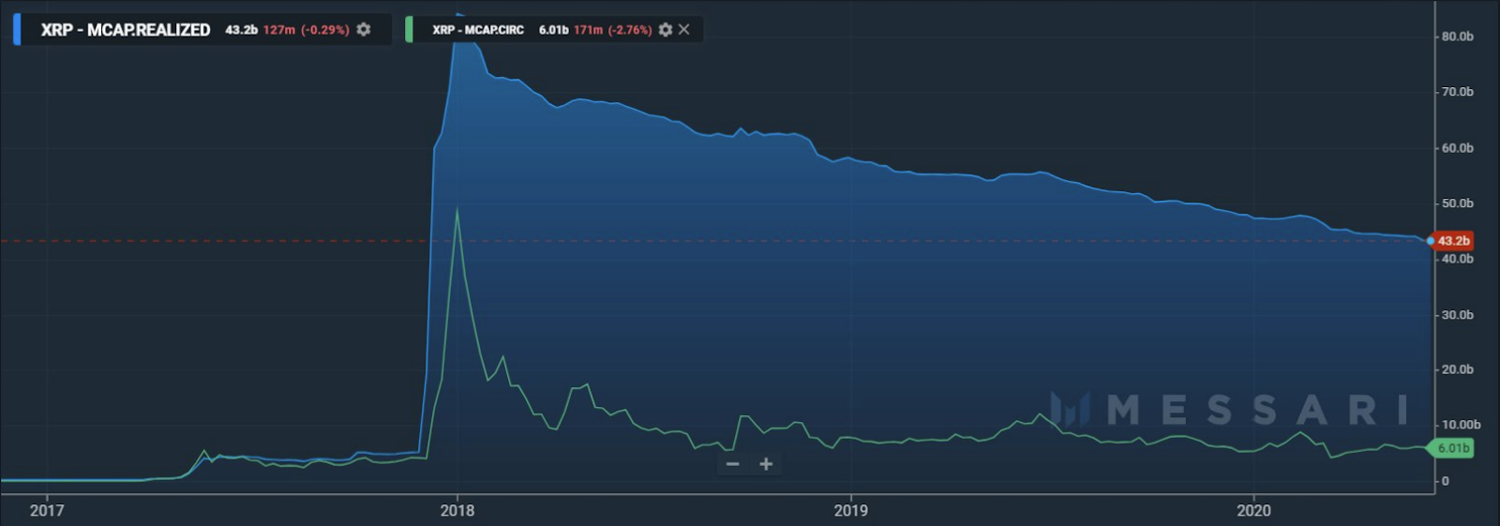The width and height of the screenshot is (1500, 526).
Task: Click the 2017 label on time axis
Action: pos(47,510)
